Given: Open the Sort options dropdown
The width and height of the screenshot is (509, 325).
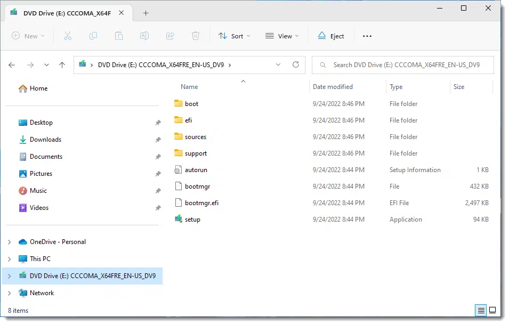Looking at the screenshot, I should click(235, 36).
